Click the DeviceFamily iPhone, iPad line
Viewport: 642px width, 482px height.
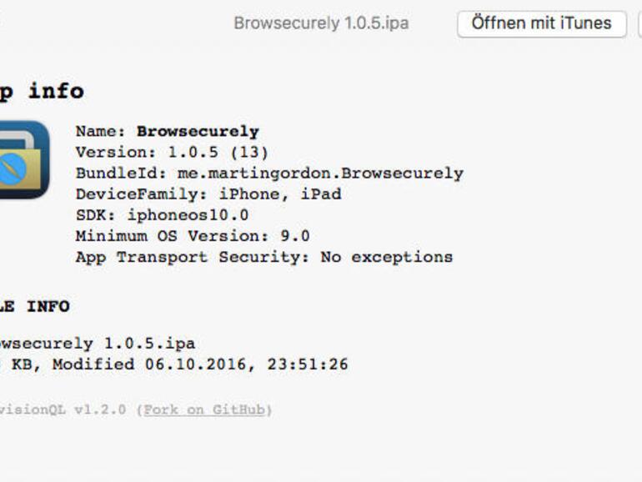coord(208,194)
